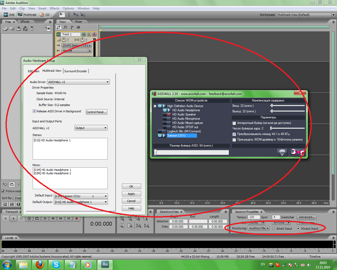Open the Effects menu

point(54,8)
